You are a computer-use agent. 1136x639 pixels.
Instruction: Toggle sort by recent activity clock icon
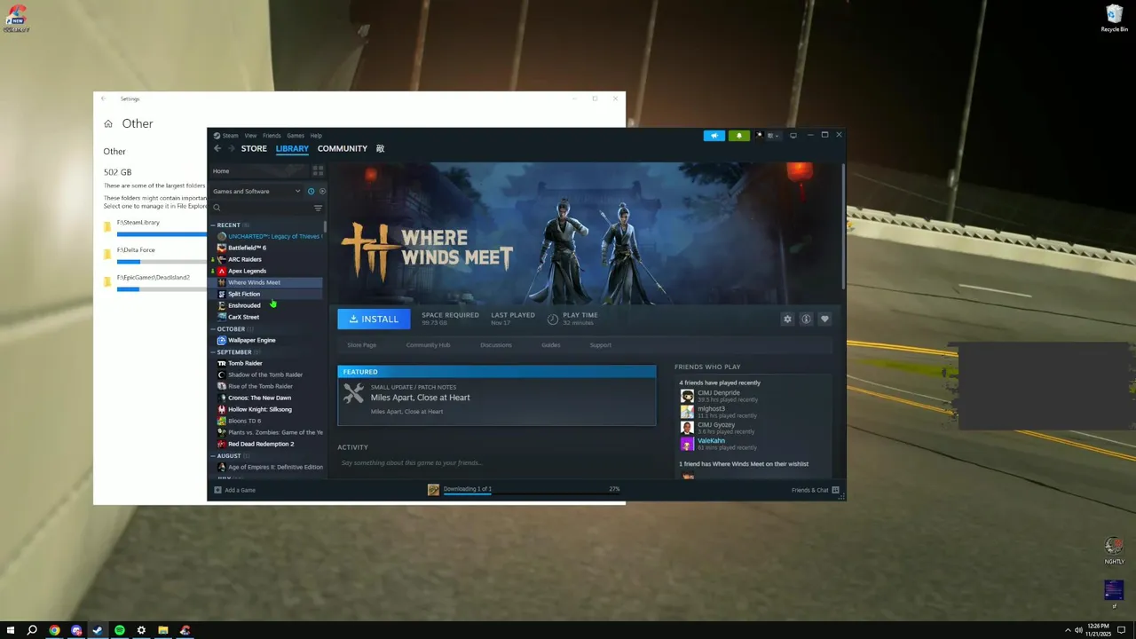coord(311,191)
